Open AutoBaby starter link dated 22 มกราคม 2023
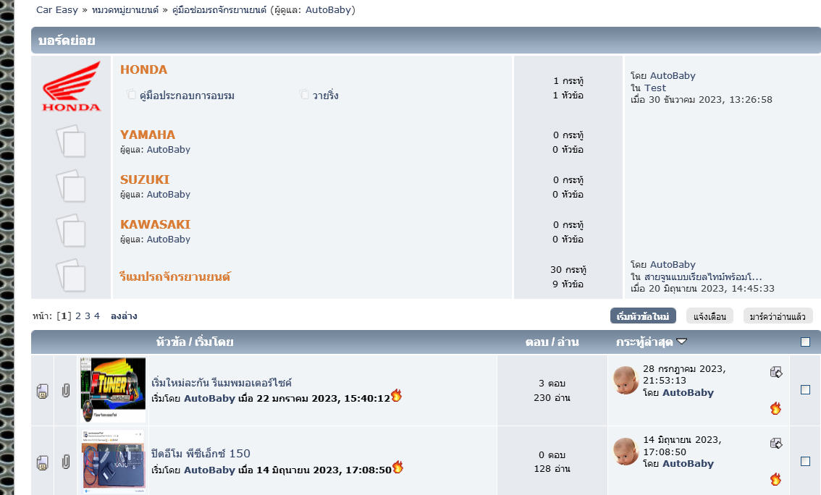Viewport: 821px width, 495px height. tap(209, 398)
